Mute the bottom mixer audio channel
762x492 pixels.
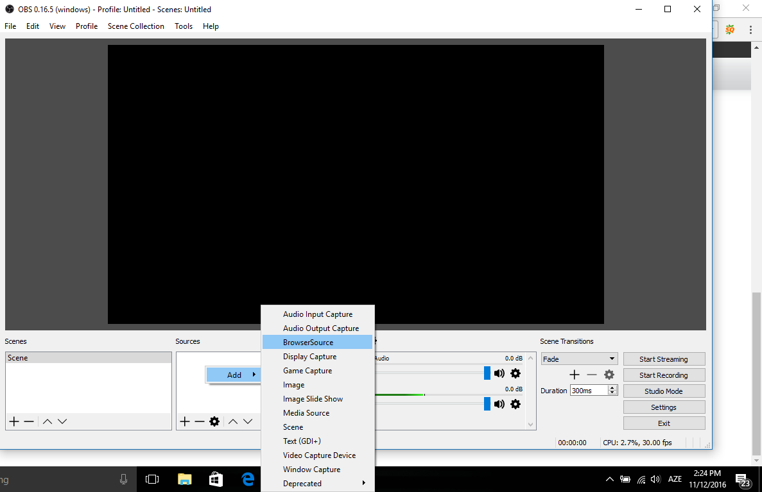[x=499, y=404]
